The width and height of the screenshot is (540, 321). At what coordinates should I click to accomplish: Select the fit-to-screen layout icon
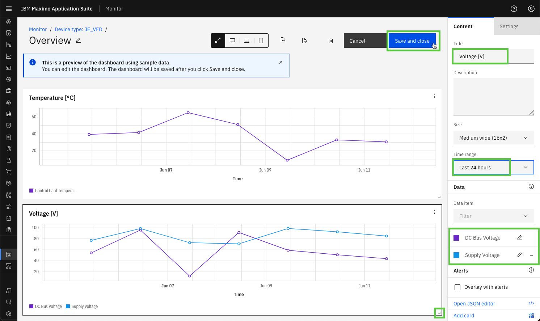pos(218,41)
